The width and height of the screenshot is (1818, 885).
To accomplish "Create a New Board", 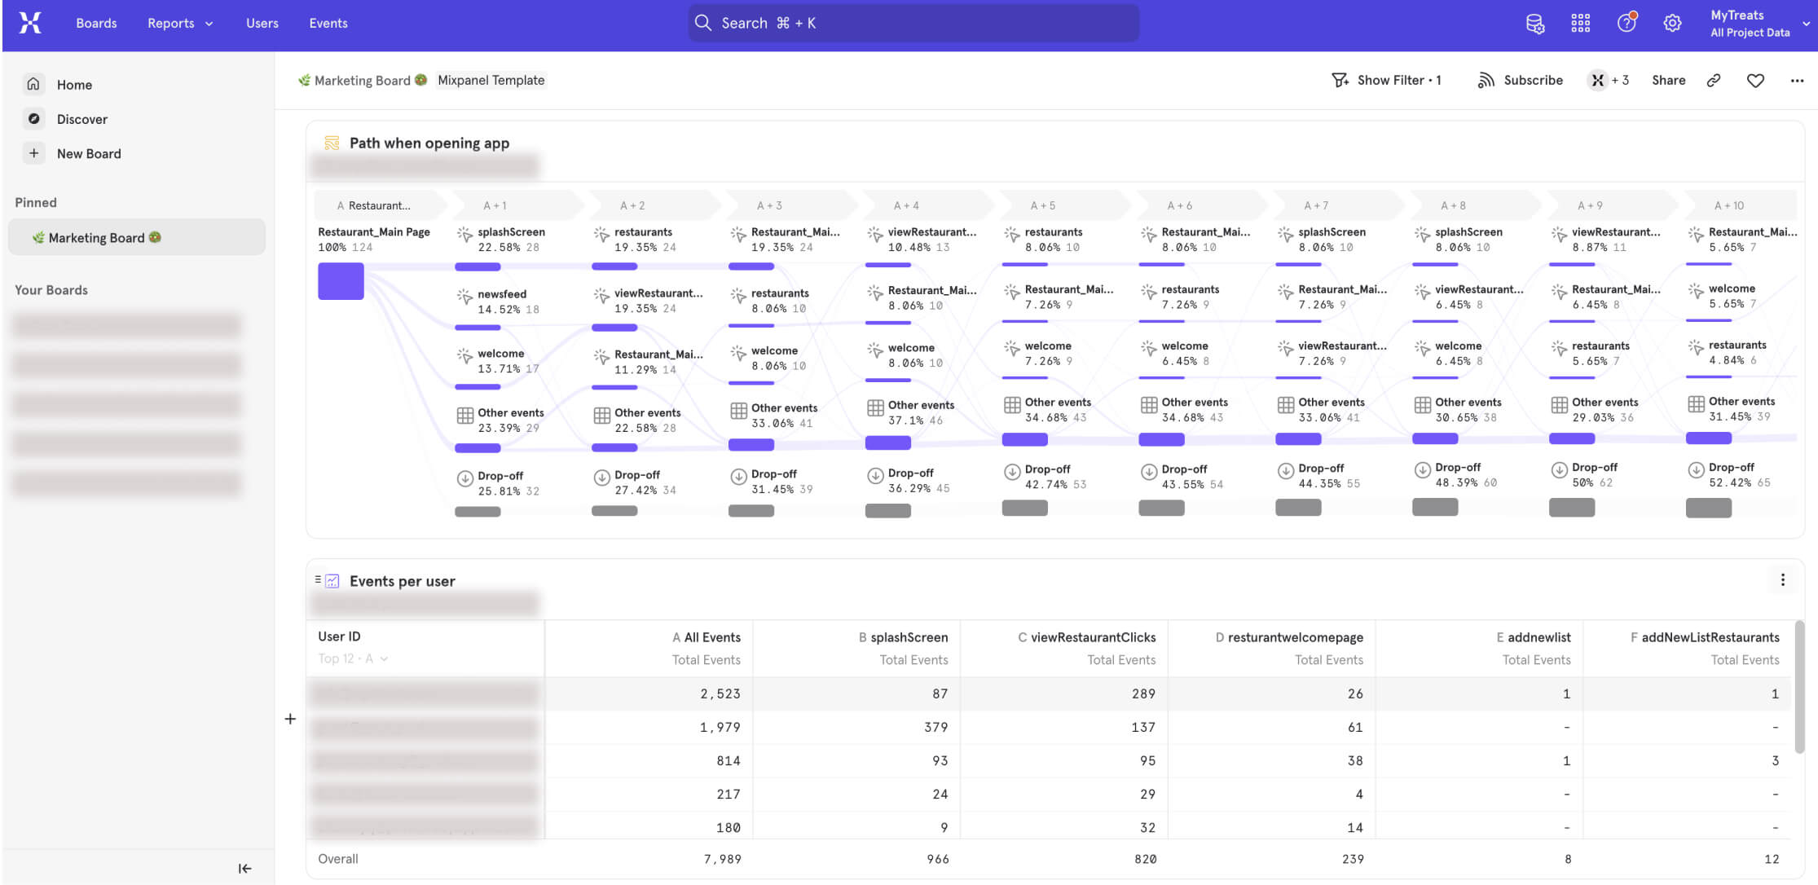I will tap(89, 153).
